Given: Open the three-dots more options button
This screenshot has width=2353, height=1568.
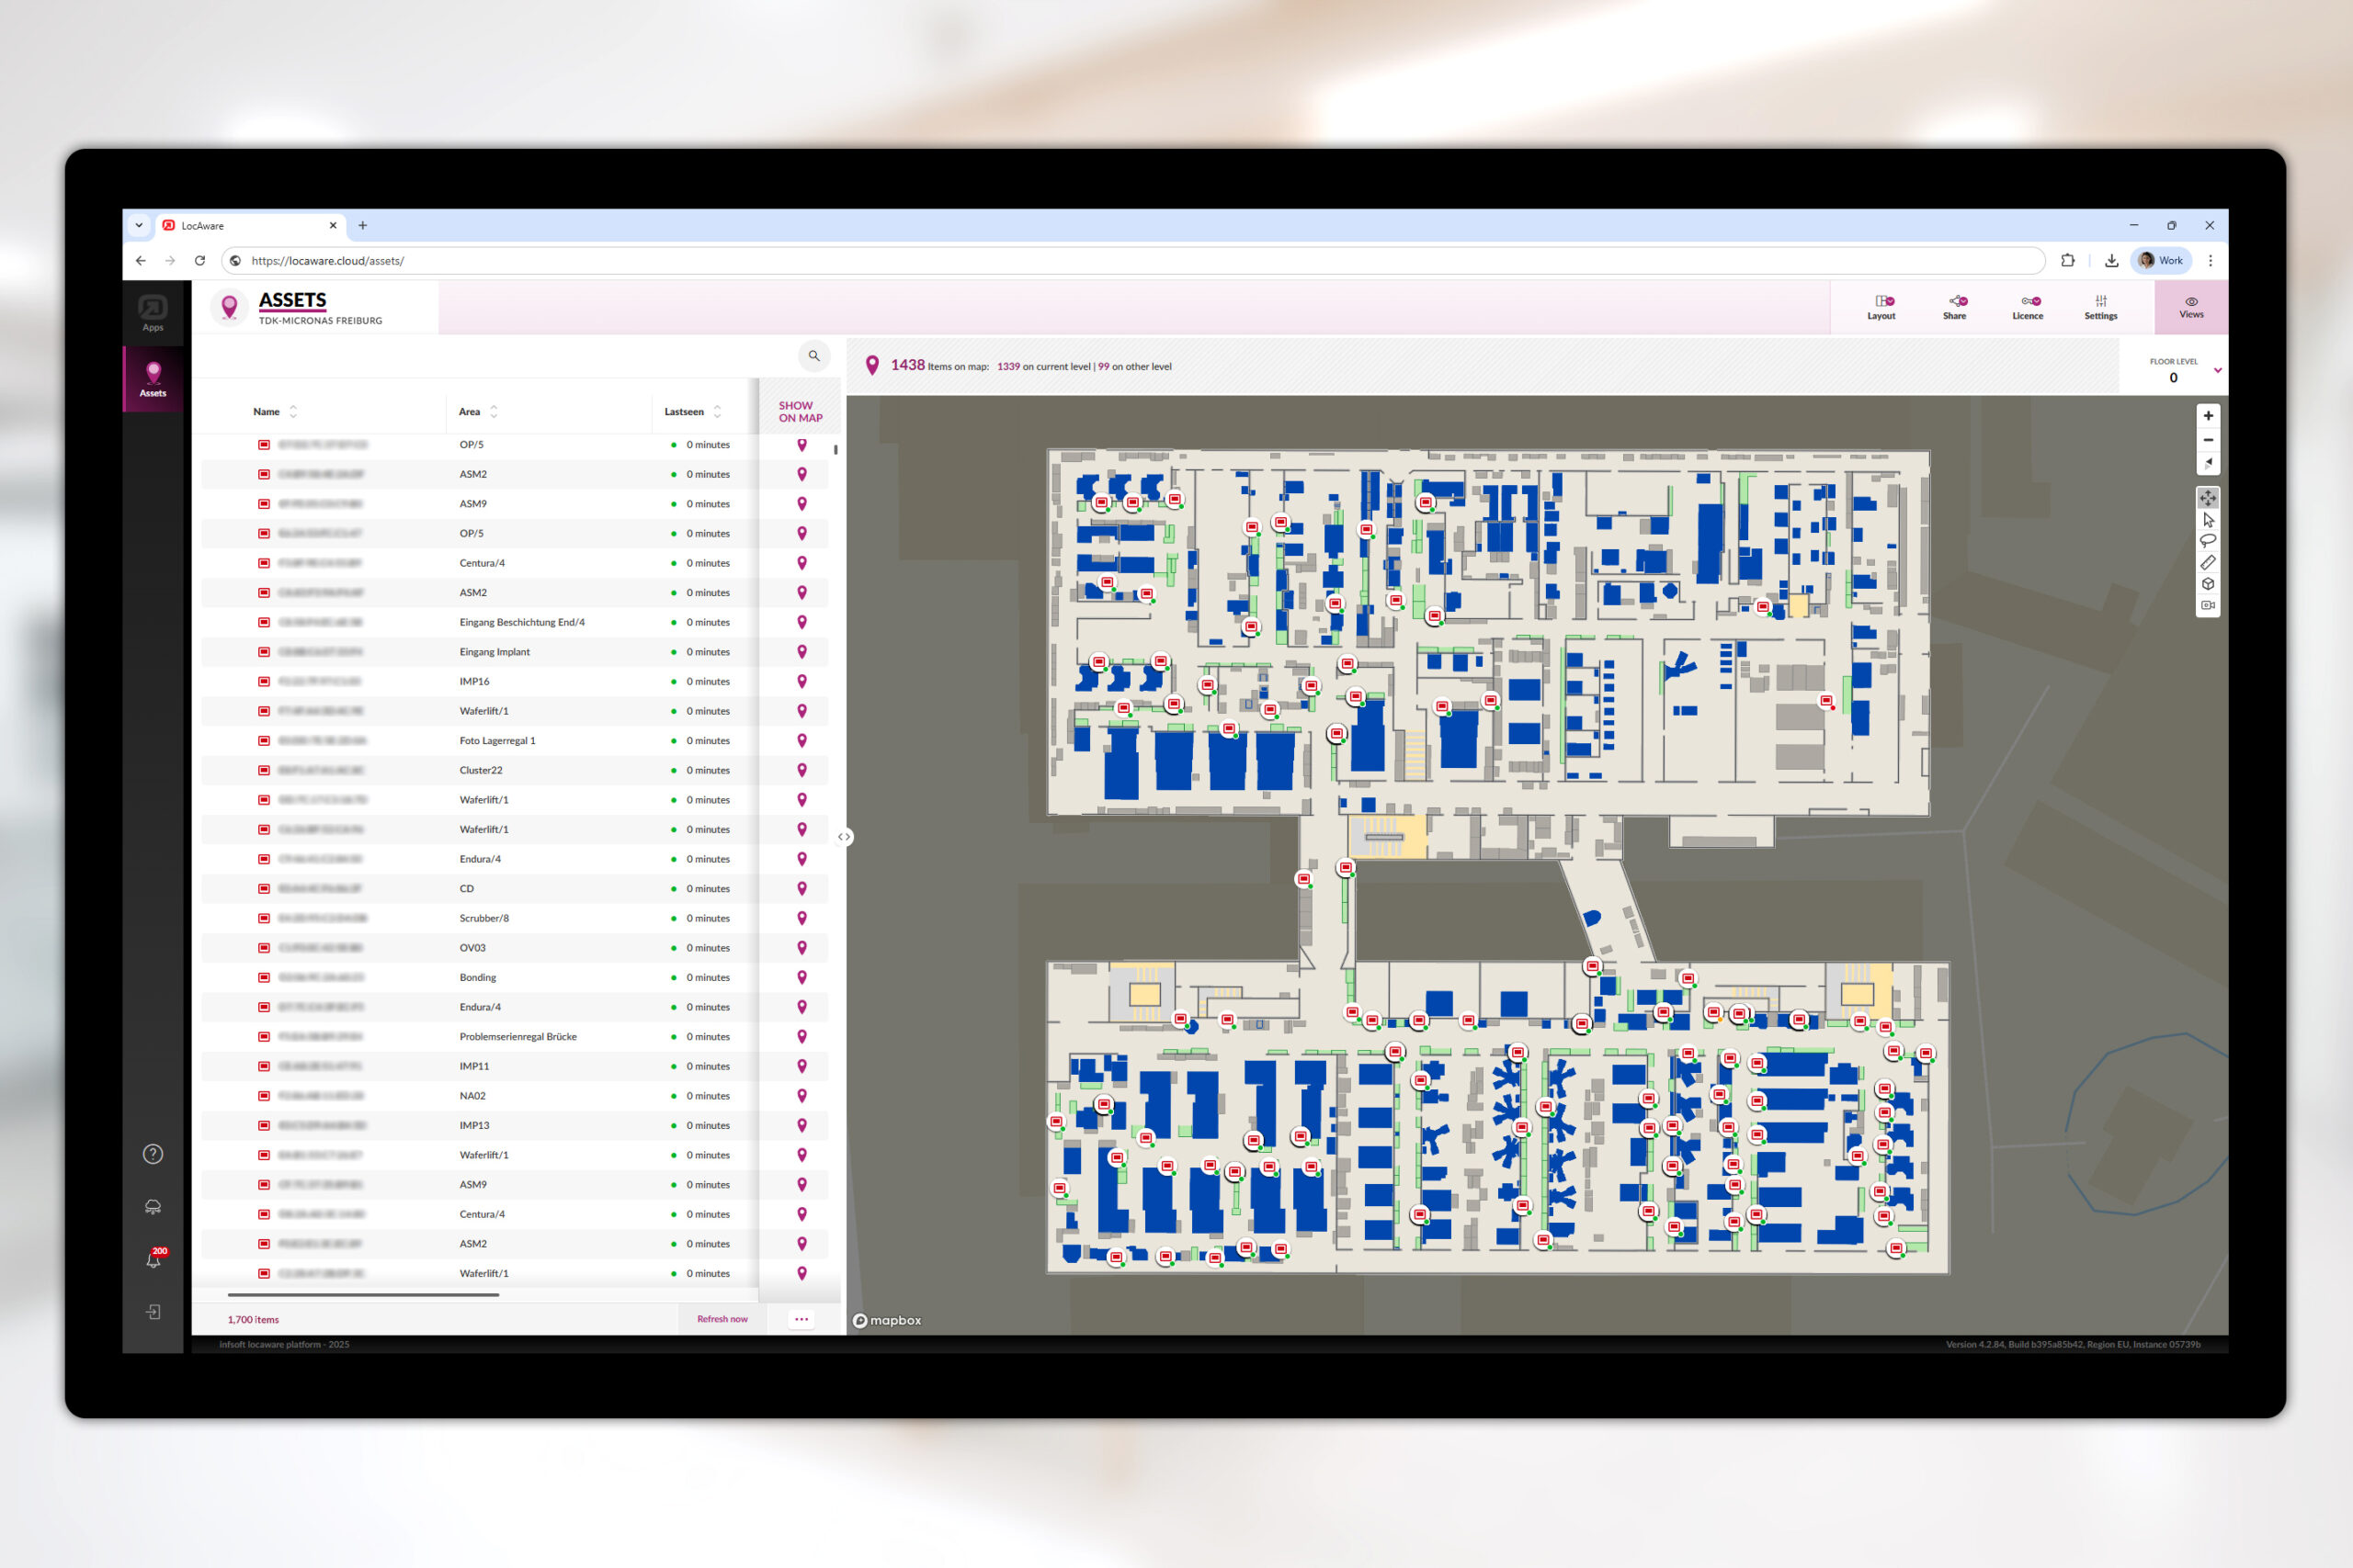Looking at the screenshot, I should pyautogui.click(x=801, y=1319).
